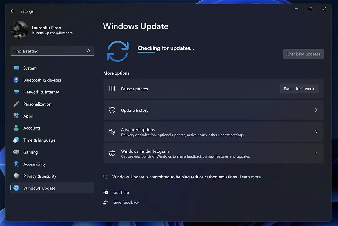Expand Windows Insider Program chevron
This screenshot has width=338, height=226.
click(x=316, y=153)
